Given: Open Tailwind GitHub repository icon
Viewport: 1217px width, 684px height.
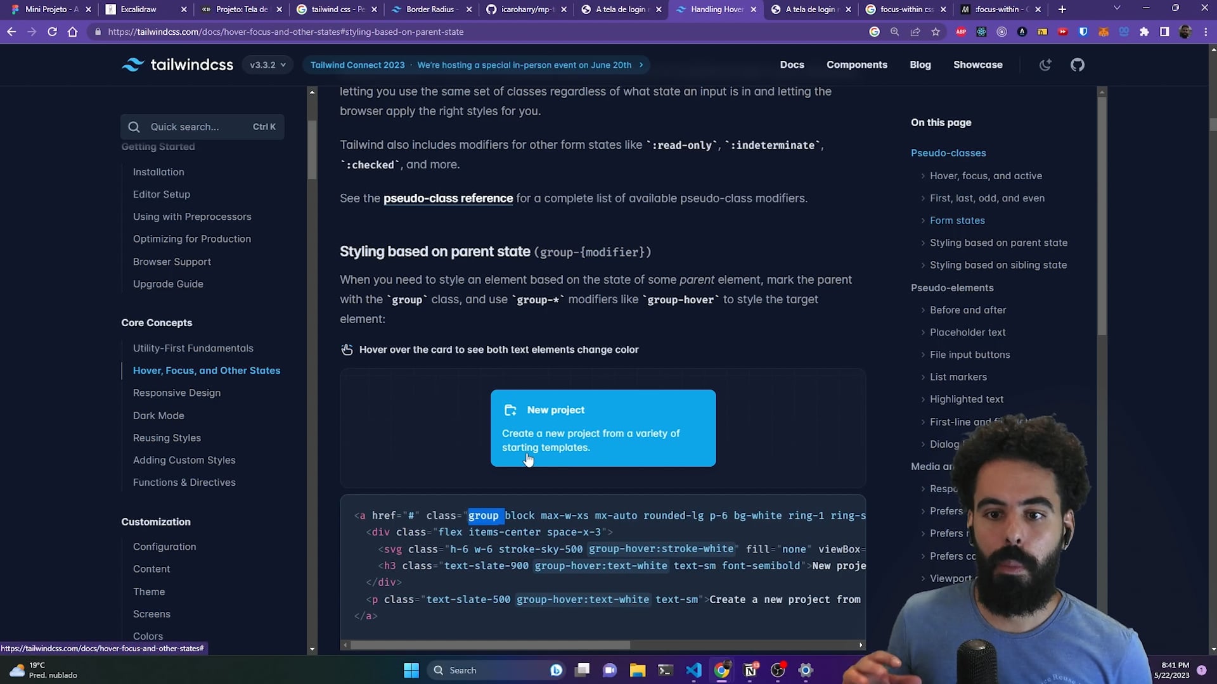Looking at the screenshot, I should (1078, 65).
